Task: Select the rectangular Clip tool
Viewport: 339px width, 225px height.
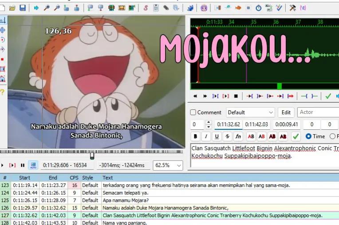Action: pos(3,69)
